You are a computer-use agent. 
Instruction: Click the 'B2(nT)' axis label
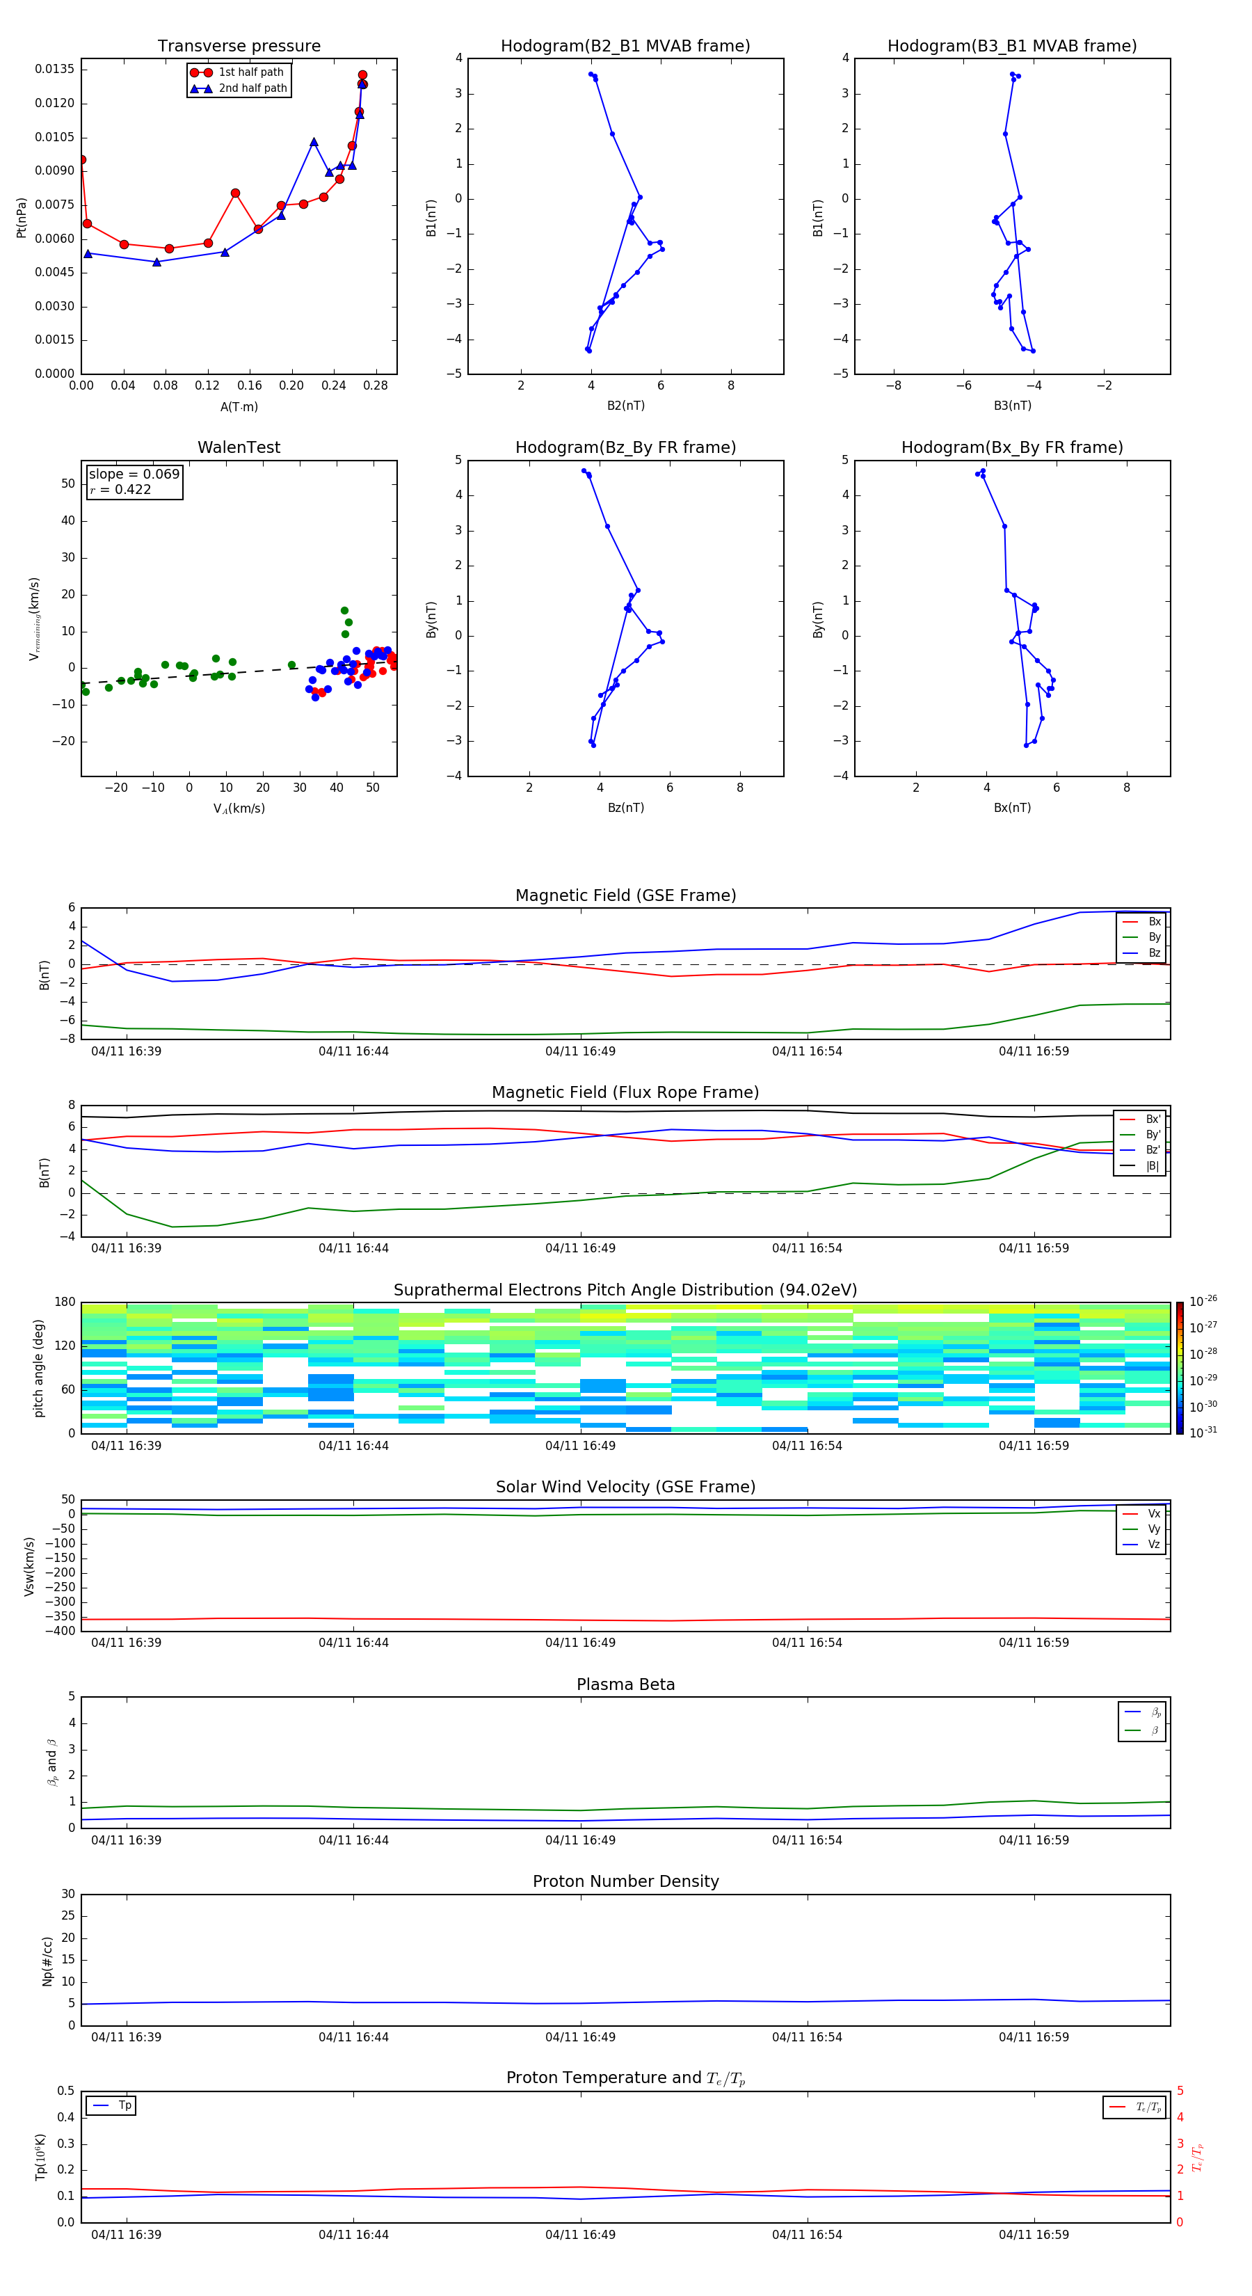tap(625, 406)
